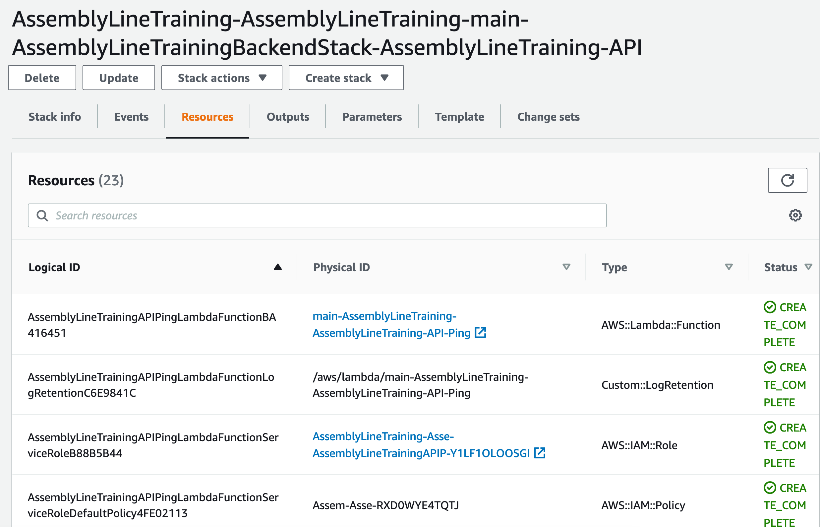The height and width of the screenshot is (527, 820).
Task: Open the Physical ID filter arrow
Action: pos(566,267)
